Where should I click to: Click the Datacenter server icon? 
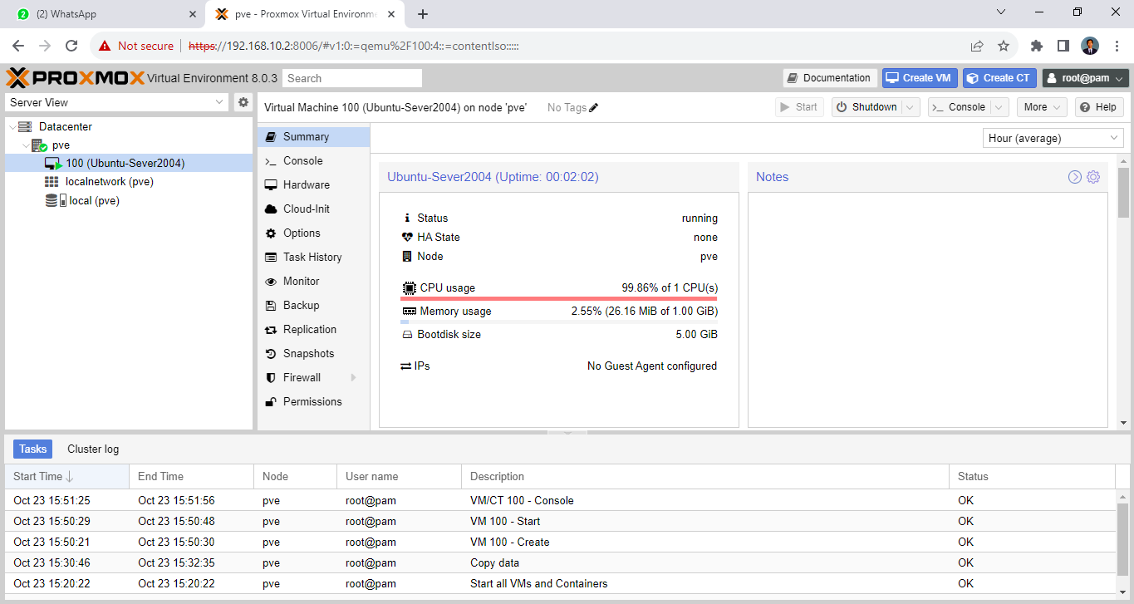coord(25,127)
